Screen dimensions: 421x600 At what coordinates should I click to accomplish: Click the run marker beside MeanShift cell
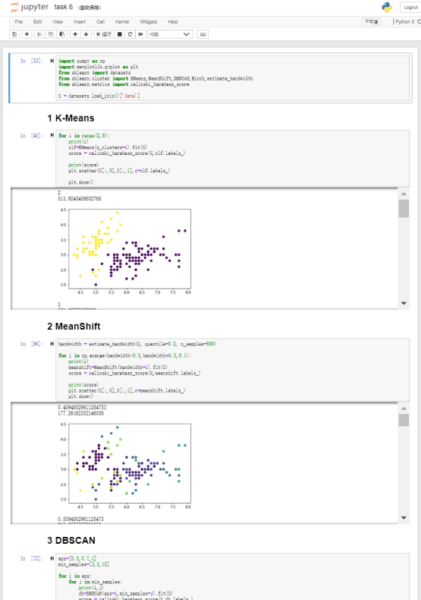click(x=52, y=343)
